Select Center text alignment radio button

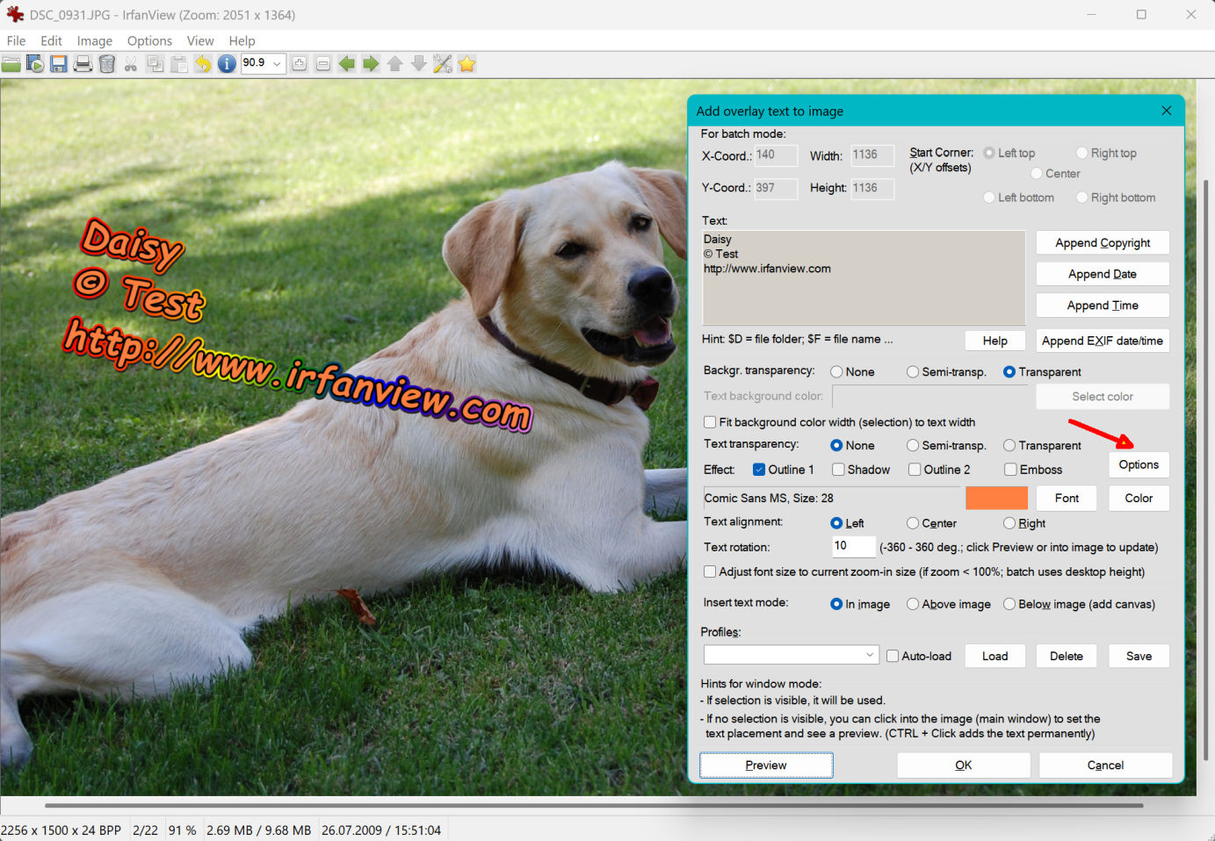(x=913, y=523)
